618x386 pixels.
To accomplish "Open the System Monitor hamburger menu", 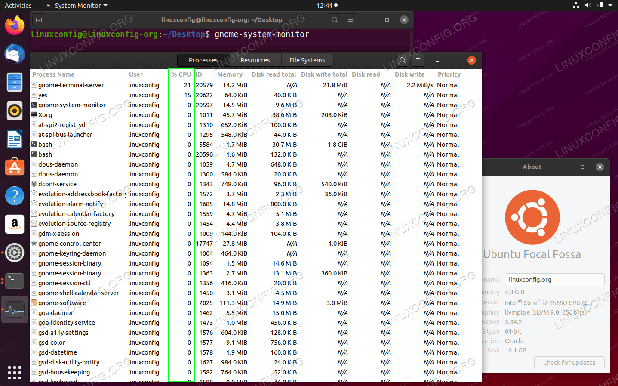I will click(418, 60).
